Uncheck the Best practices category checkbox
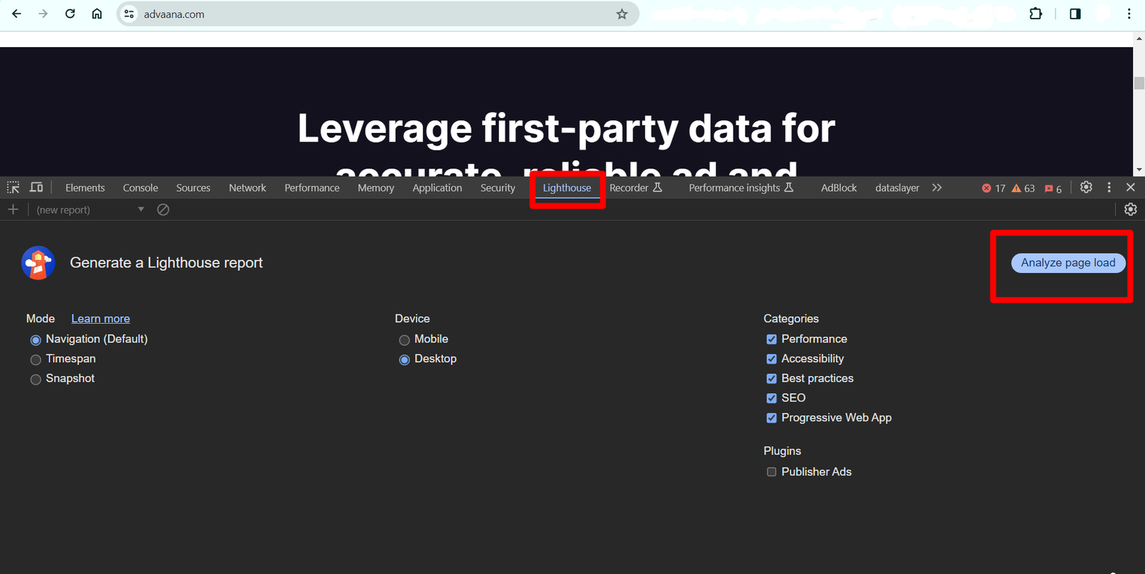 click(x=771, y=378)
